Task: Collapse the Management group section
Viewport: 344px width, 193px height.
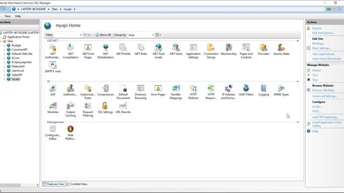Action: tap(298, 122)
